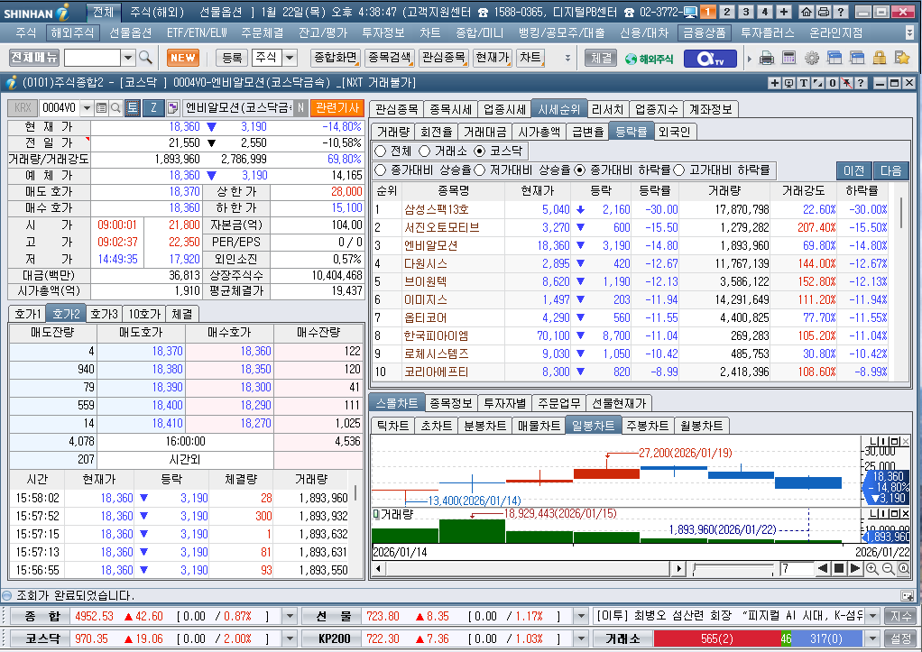Image resolution: width=922 pixels, height=652 pixels.
Task: Open the 주식 type dropdown in toolbar
Action: (290, 58)
